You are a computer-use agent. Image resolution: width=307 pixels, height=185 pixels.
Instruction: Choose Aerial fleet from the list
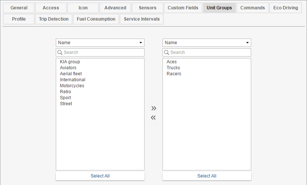pos(71,74)
